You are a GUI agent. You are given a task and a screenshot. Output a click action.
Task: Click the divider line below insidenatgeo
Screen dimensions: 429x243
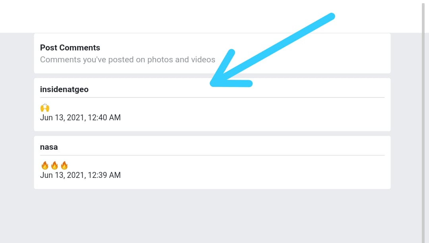(212, 97)
